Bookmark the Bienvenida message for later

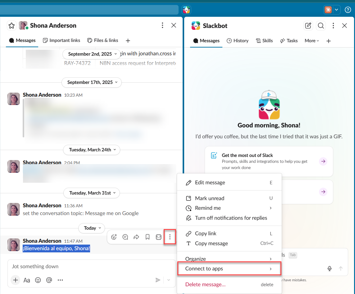148,237
